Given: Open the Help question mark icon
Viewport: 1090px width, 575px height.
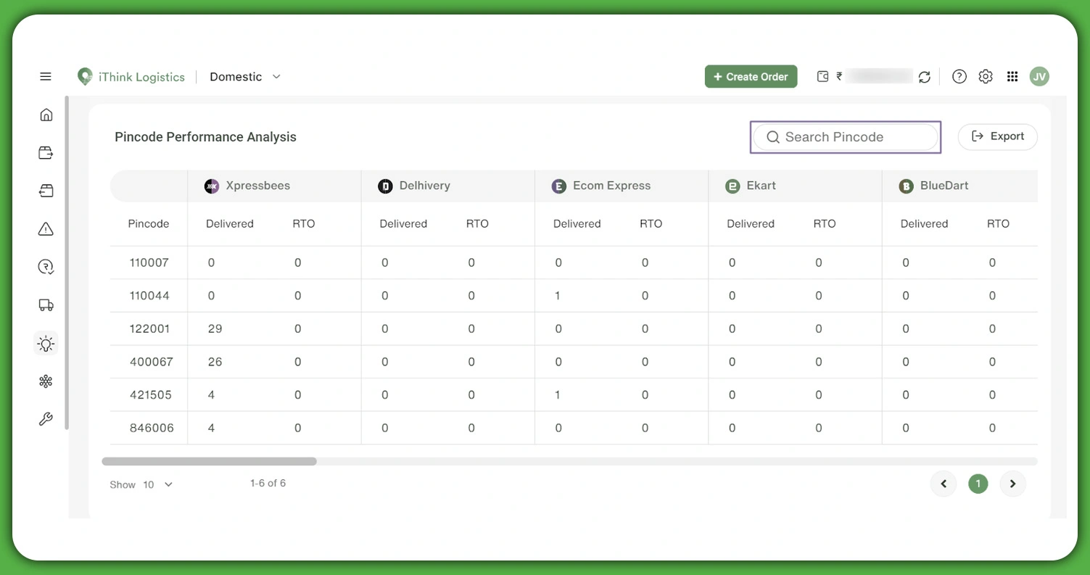Looking at the screenshot, I should tap(959, 76).
